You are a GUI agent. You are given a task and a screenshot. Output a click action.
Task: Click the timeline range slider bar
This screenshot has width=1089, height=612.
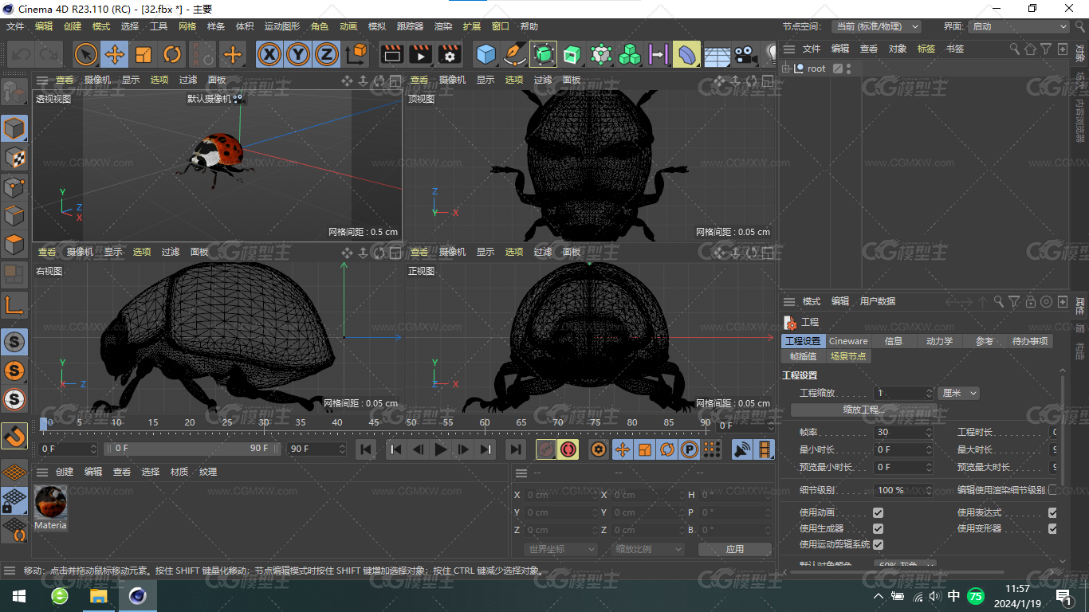click(191, 449)
